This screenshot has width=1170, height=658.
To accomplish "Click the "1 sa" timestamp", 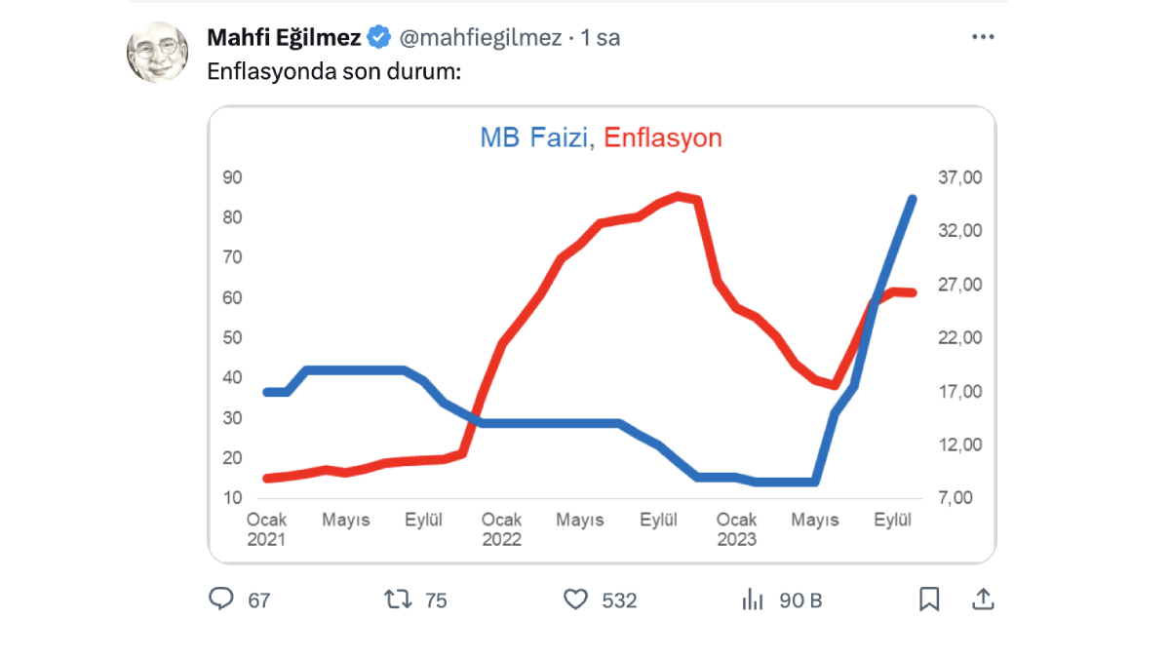I will pos(601,38).
